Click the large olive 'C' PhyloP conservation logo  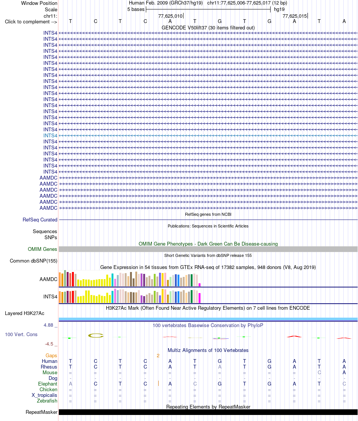coord(96,335)
